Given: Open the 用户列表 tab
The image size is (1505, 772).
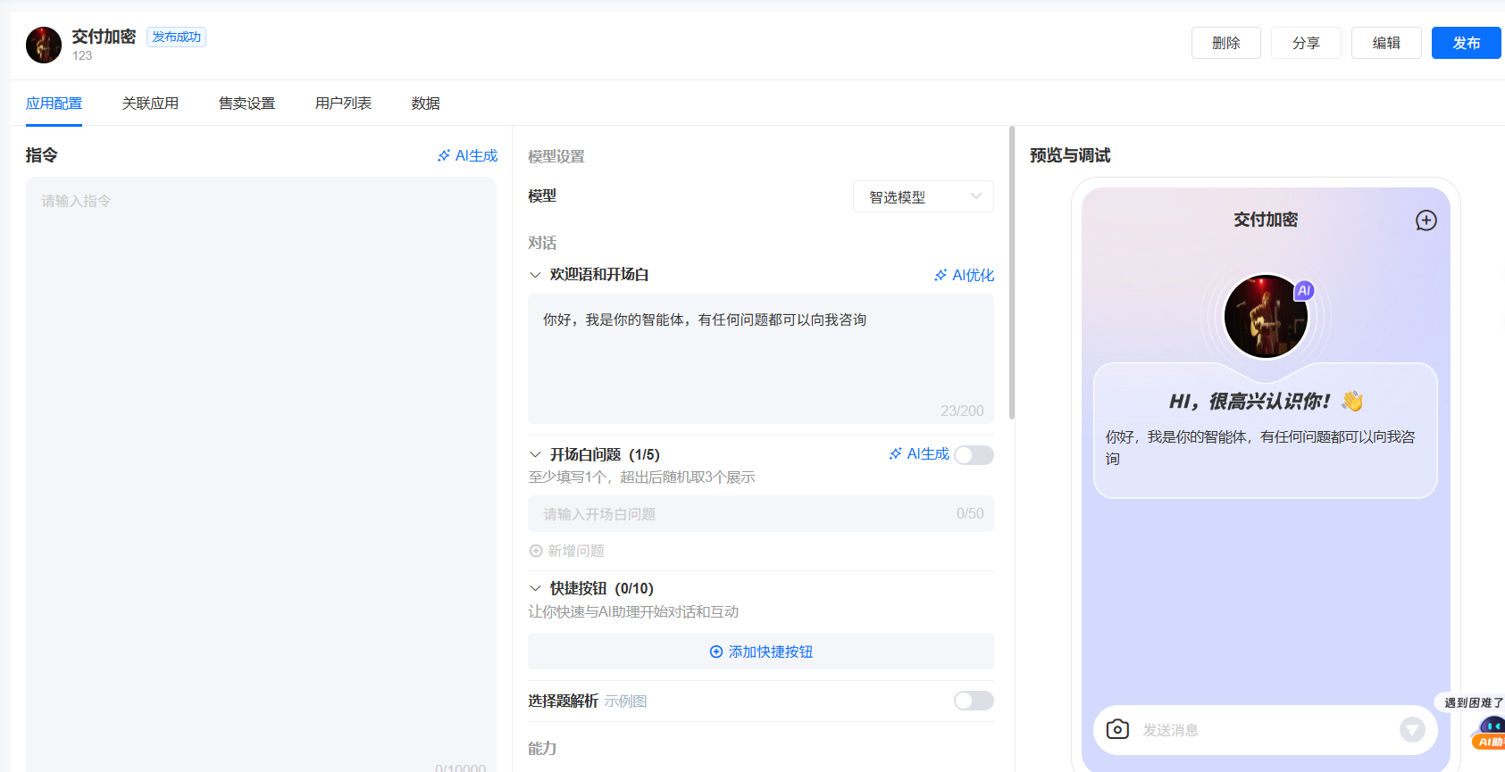Looking at the screenshot, I should [x=343, y=104].
